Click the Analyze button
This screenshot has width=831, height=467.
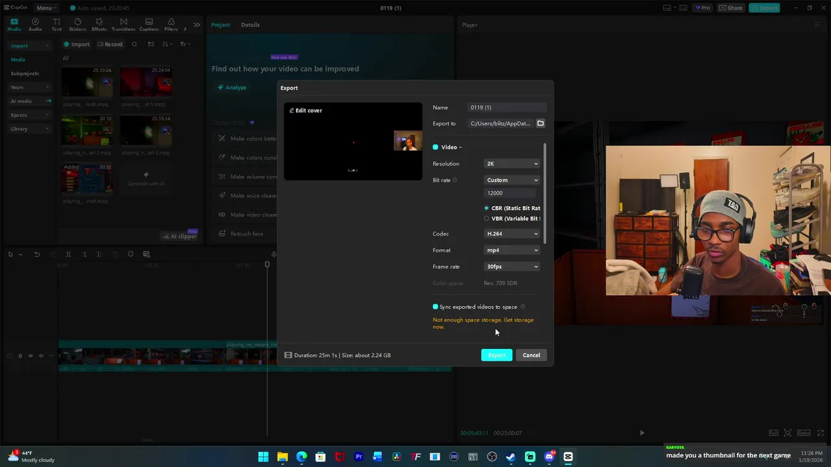pyautogui.click(x=232, y=88)
